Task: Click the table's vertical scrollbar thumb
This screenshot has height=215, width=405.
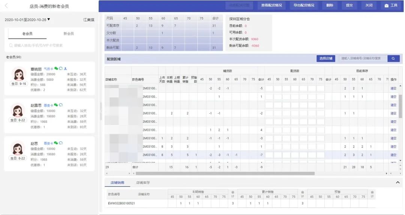Action: pyautogui.click(x=400, y=107)
